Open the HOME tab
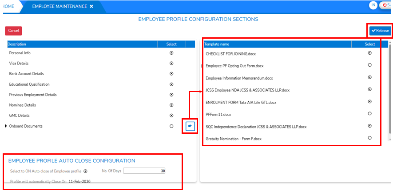Viewport: 393px width, 192px height. [8, 7]
